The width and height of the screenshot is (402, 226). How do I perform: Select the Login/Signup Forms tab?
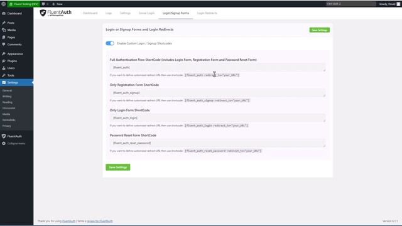176,13
